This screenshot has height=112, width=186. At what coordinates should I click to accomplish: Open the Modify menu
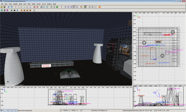pyautogui.click(x=15, y=4)
